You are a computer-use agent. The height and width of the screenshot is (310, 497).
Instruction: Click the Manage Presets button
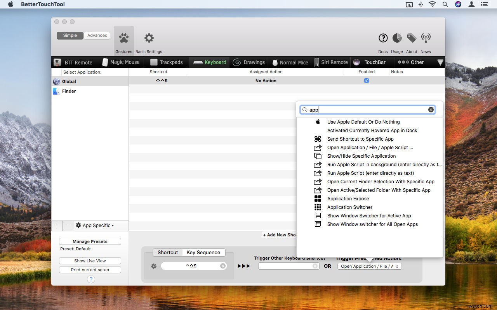click(x=90, y=241)
